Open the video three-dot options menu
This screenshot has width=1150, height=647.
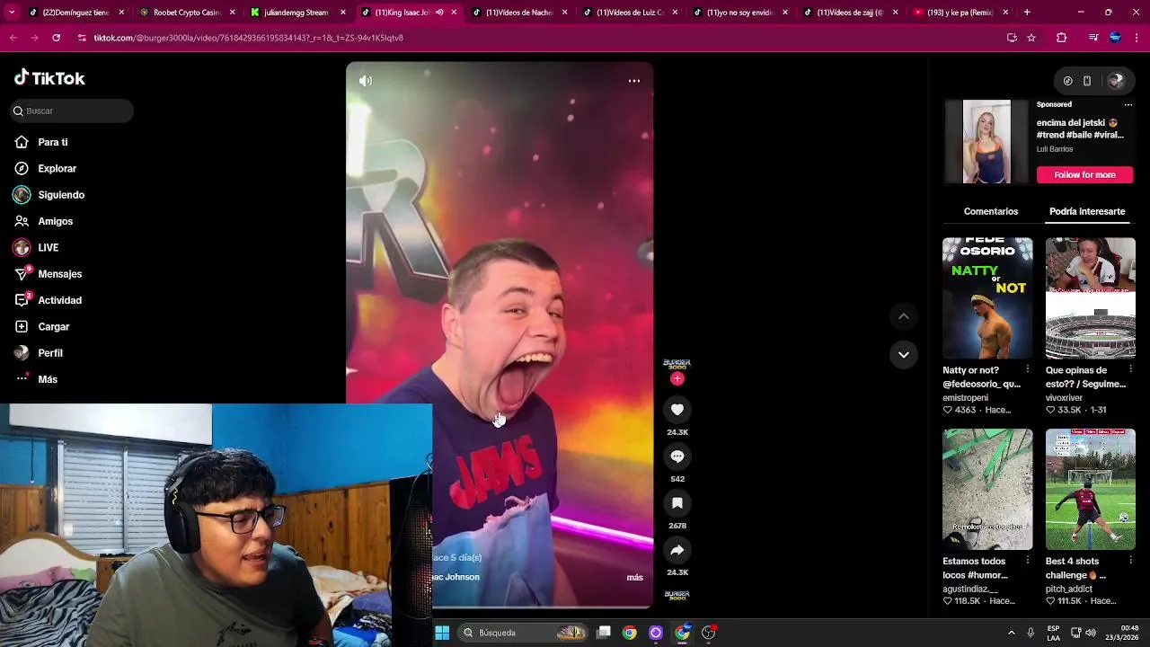(634, 81)
